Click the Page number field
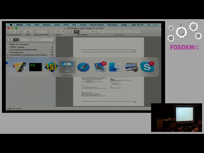204x153 pixels. tap(28, 32)
